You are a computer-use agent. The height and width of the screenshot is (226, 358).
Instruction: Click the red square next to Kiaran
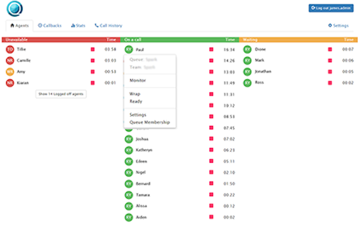(x=92, y=83)
